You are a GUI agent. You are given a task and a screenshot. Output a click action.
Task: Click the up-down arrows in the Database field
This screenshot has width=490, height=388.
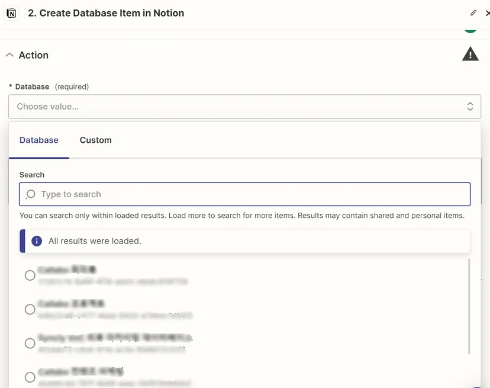[470, 107]
